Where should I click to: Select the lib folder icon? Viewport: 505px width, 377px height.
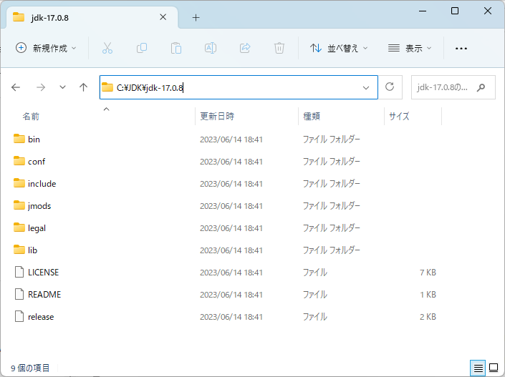coord(19,250)
